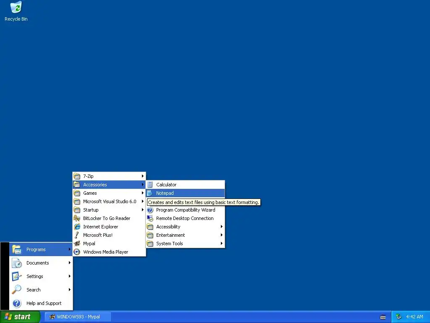Click Microsoft Visual Studio 6.0 folder icon

[x=77, y=201]
